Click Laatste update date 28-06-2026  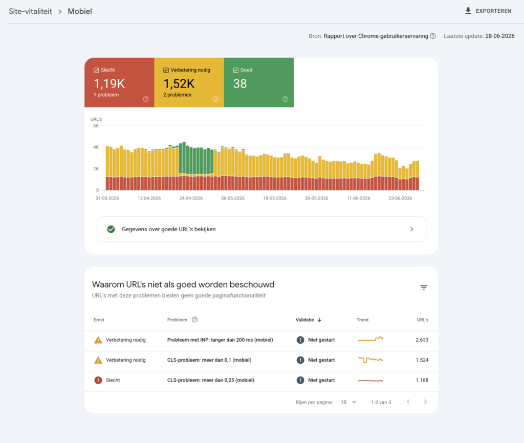(499, 36)
